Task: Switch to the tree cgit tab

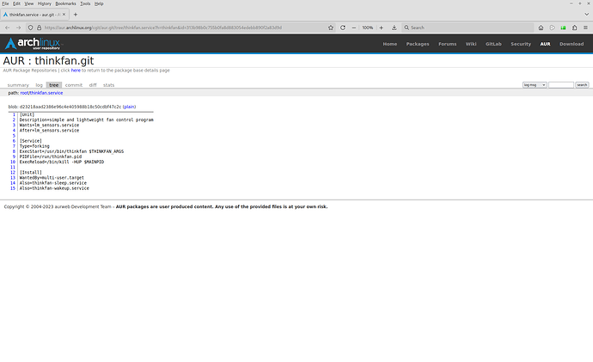Action: [53, 85]
